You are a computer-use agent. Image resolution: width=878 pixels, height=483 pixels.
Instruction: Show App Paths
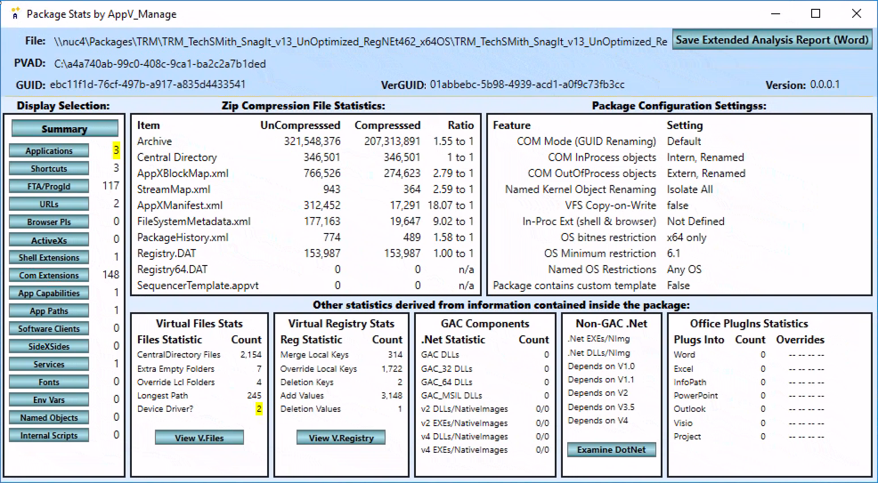pos(49,311)
